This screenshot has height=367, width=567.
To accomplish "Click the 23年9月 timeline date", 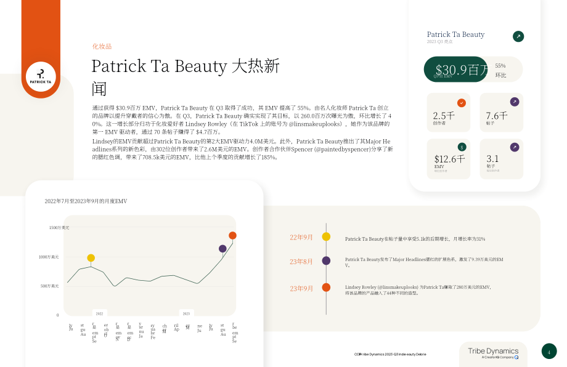I will click(301, 289).
